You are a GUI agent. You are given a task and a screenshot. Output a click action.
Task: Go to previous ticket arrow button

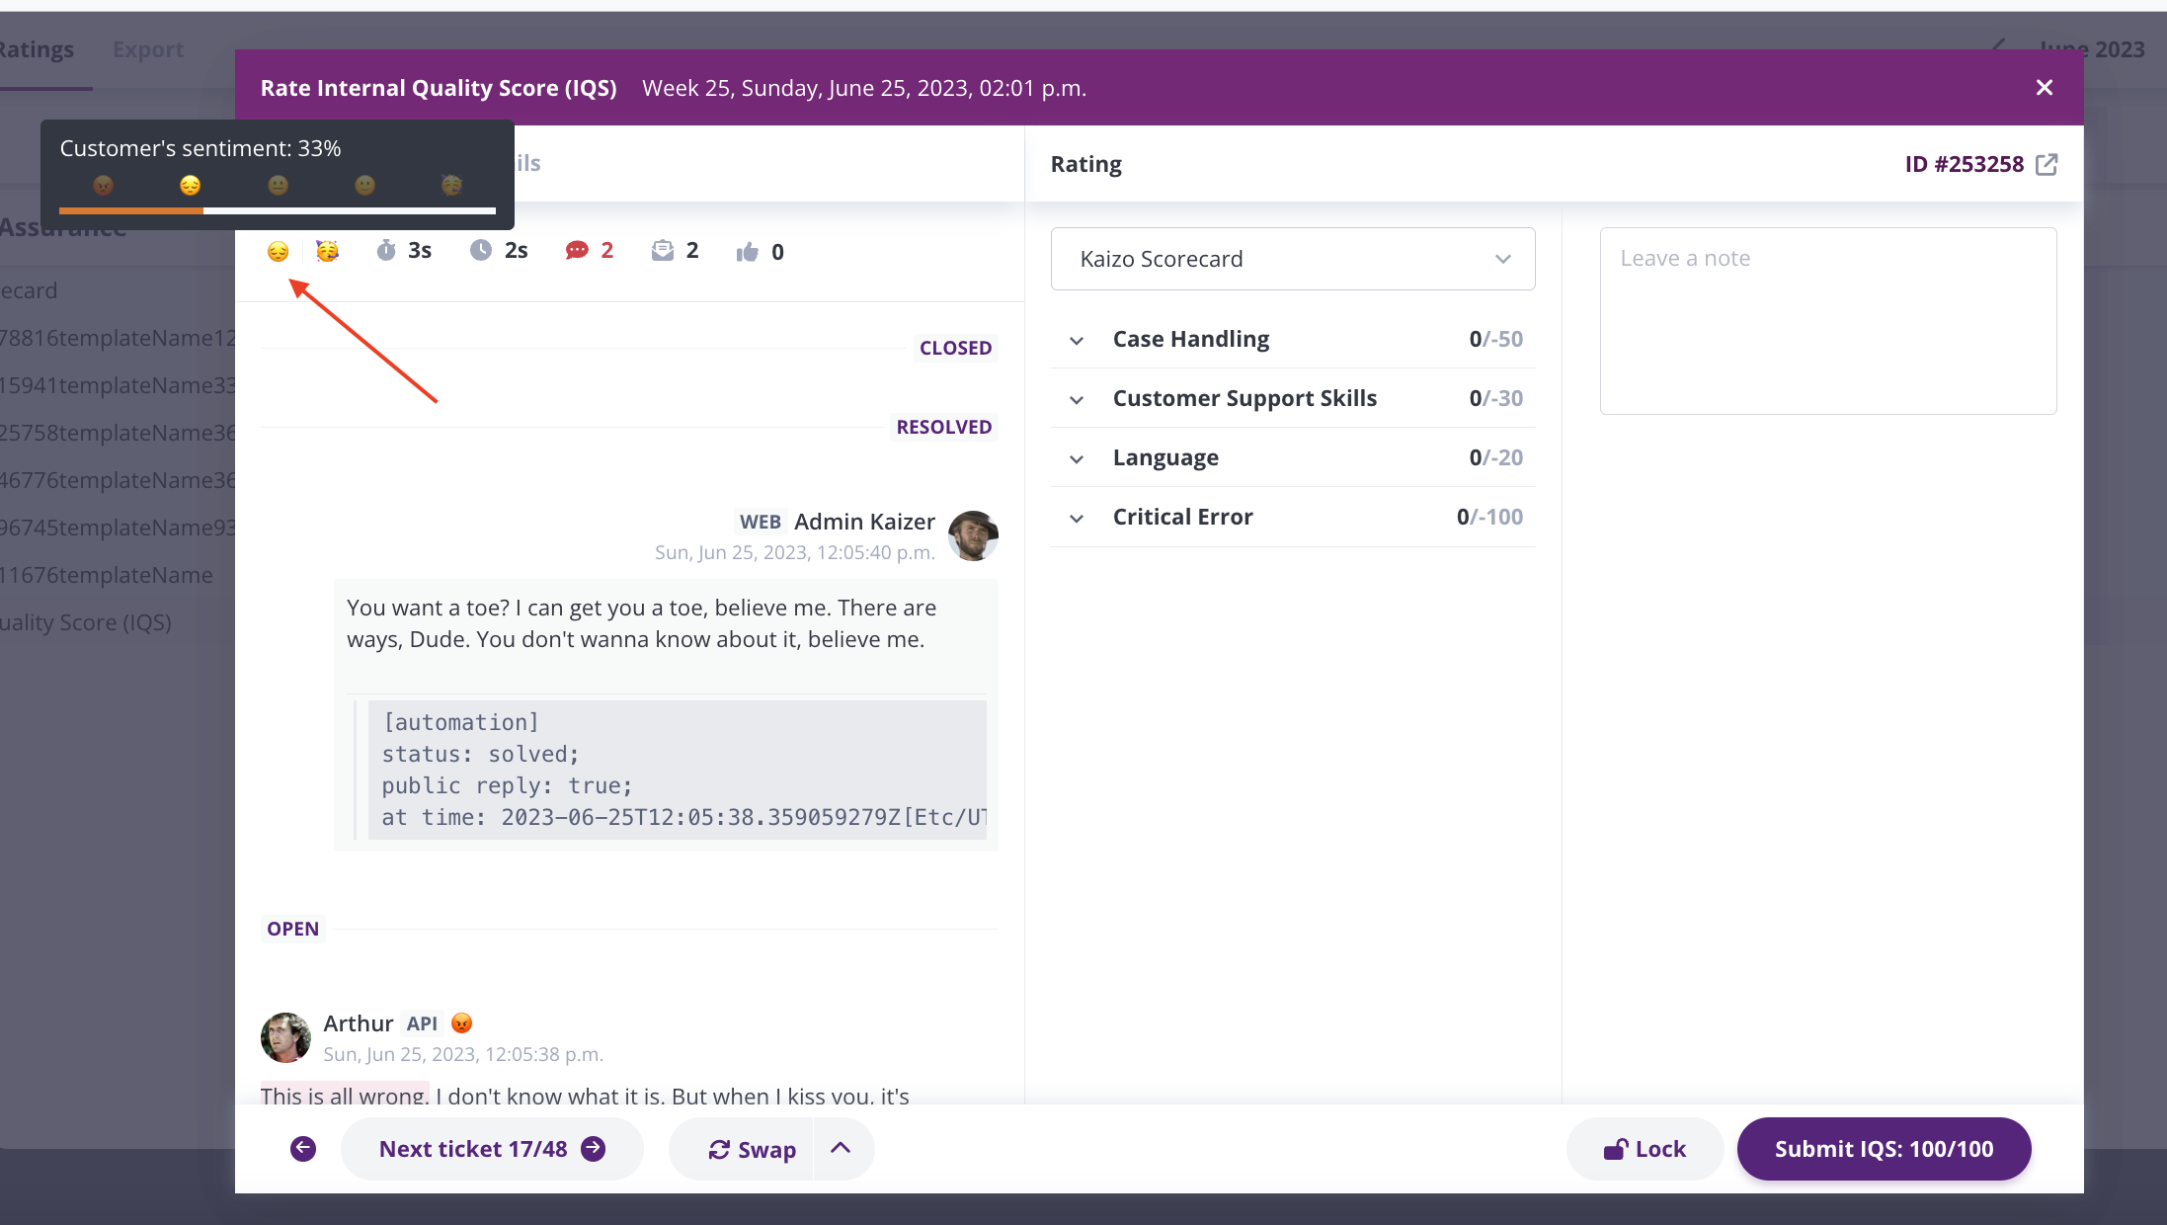click(x=303, y=1149)
